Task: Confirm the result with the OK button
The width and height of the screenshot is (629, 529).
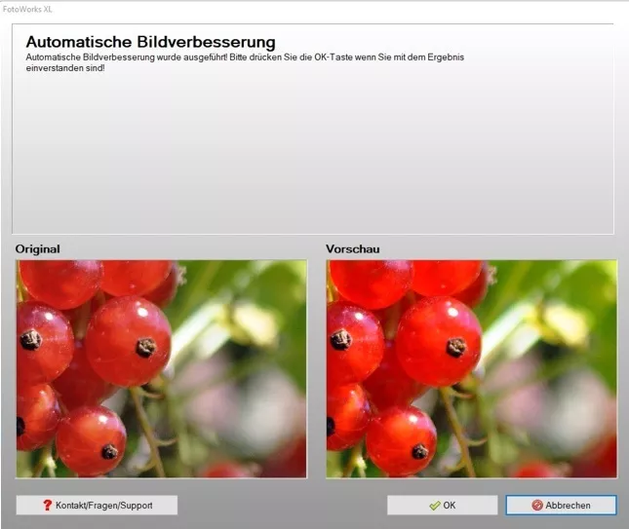Action: pos(442,506)
